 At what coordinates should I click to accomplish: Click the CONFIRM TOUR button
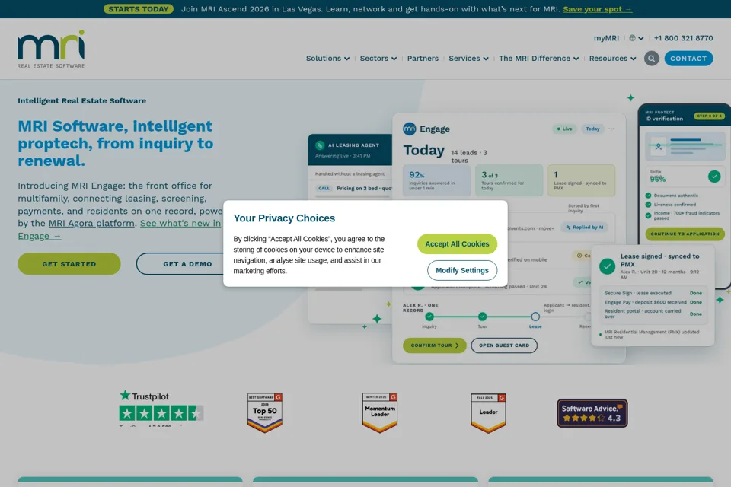click(x=435, y=345)
